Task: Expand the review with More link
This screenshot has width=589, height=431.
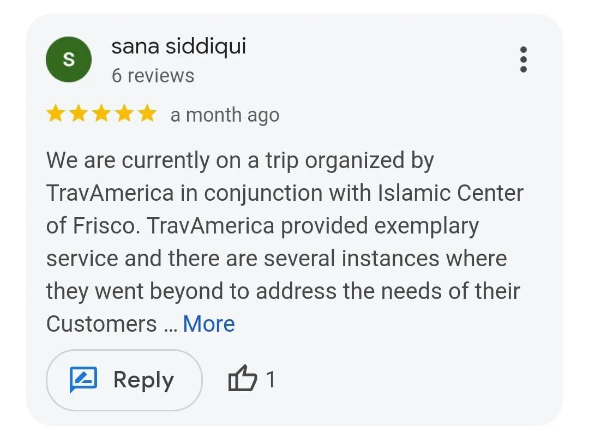Action: [209, 324]
